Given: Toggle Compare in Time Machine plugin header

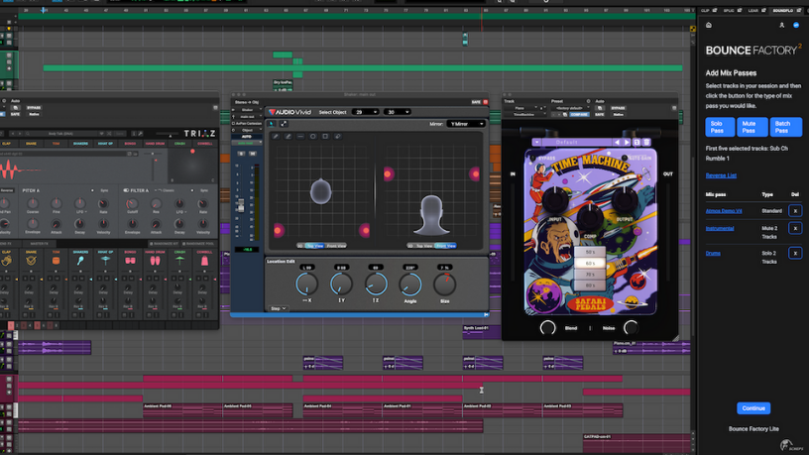Looking at the screenshot, I should (x=579, y=114).
